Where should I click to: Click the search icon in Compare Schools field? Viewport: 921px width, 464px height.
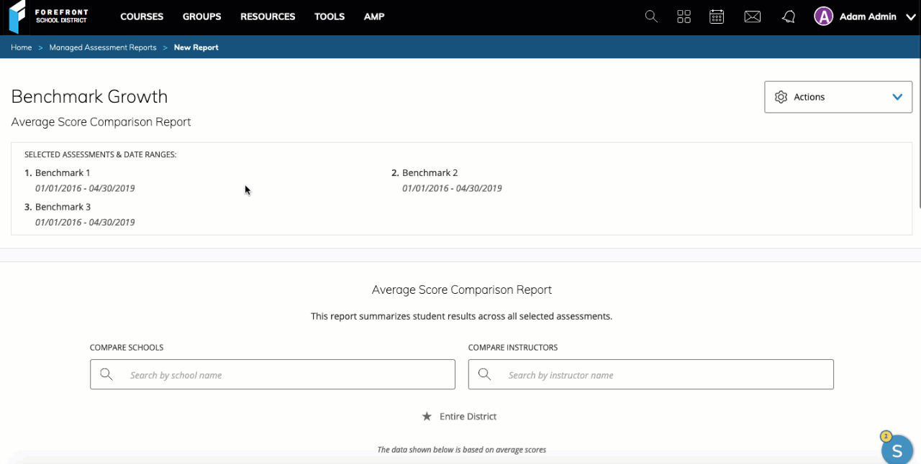[106, 374]
